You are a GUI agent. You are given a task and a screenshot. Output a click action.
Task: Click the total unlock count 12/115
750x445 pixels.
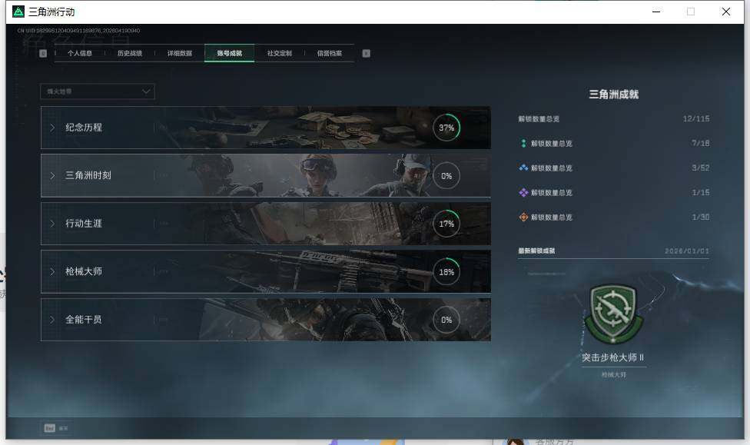696,118
